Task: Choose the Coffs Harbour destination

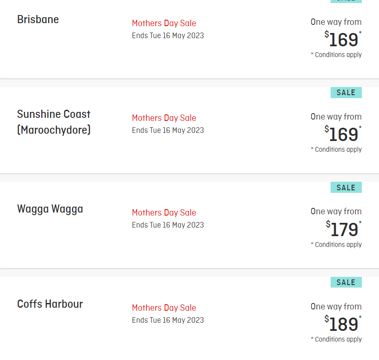Action: click(50, 304)
